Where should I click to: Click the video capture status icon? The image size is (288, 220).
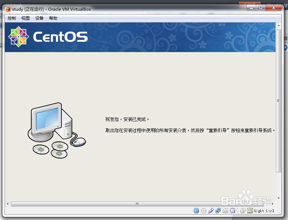232,211
